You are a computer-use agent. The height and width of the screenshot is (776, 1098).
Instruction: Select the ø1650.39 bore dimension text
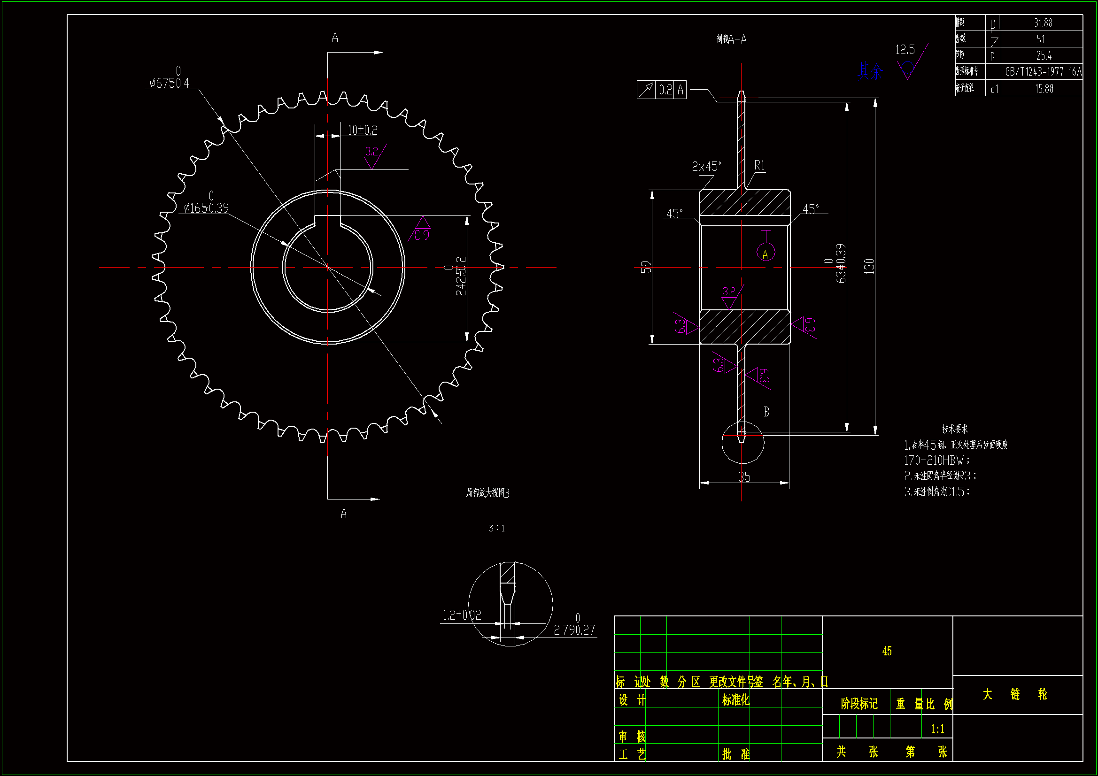point(206,208)
